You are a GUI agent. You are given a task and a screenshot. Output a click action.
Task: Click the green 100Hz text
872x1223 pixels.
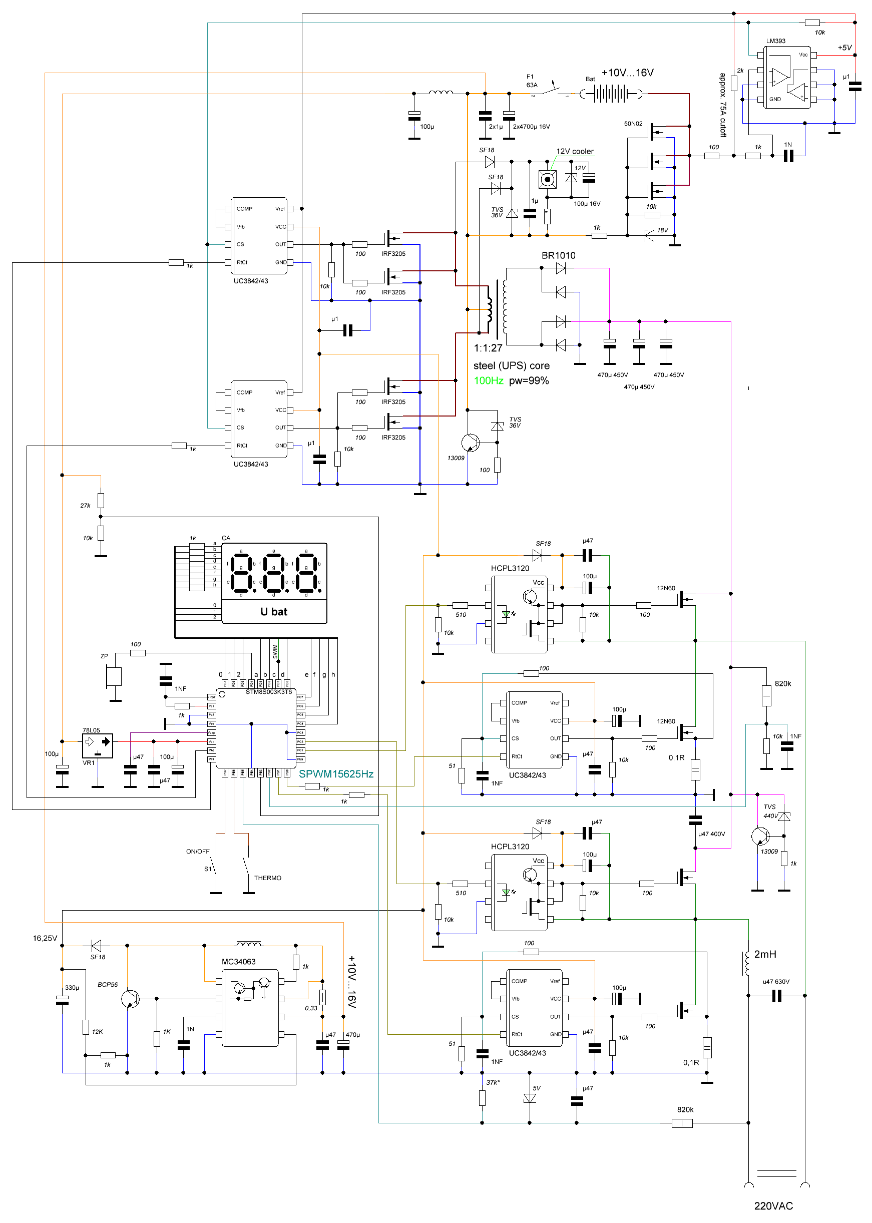(x=489, y=380)
